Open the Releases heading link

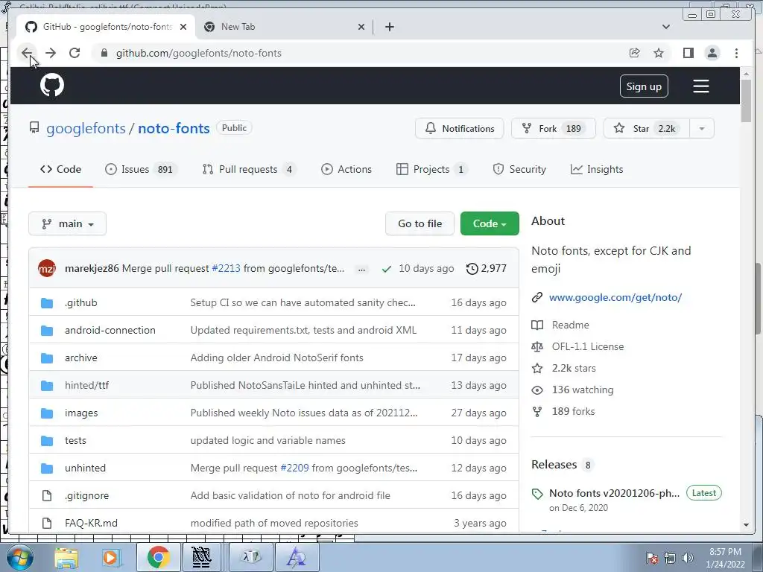tap(554, 465)
